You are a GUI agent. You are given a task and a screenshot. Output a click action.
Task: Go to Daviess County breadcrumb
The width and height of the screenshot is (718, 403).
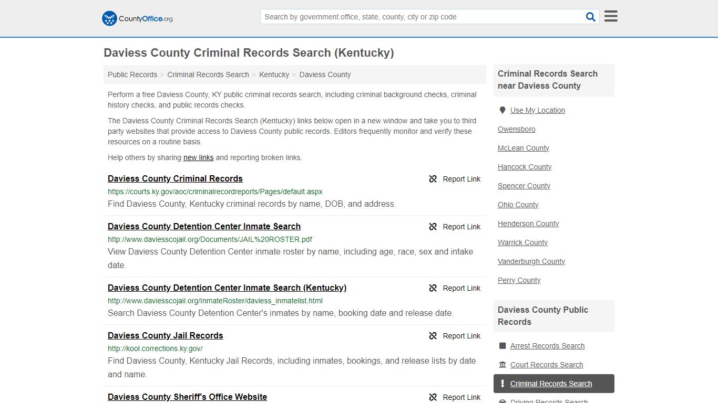point(325,75)
